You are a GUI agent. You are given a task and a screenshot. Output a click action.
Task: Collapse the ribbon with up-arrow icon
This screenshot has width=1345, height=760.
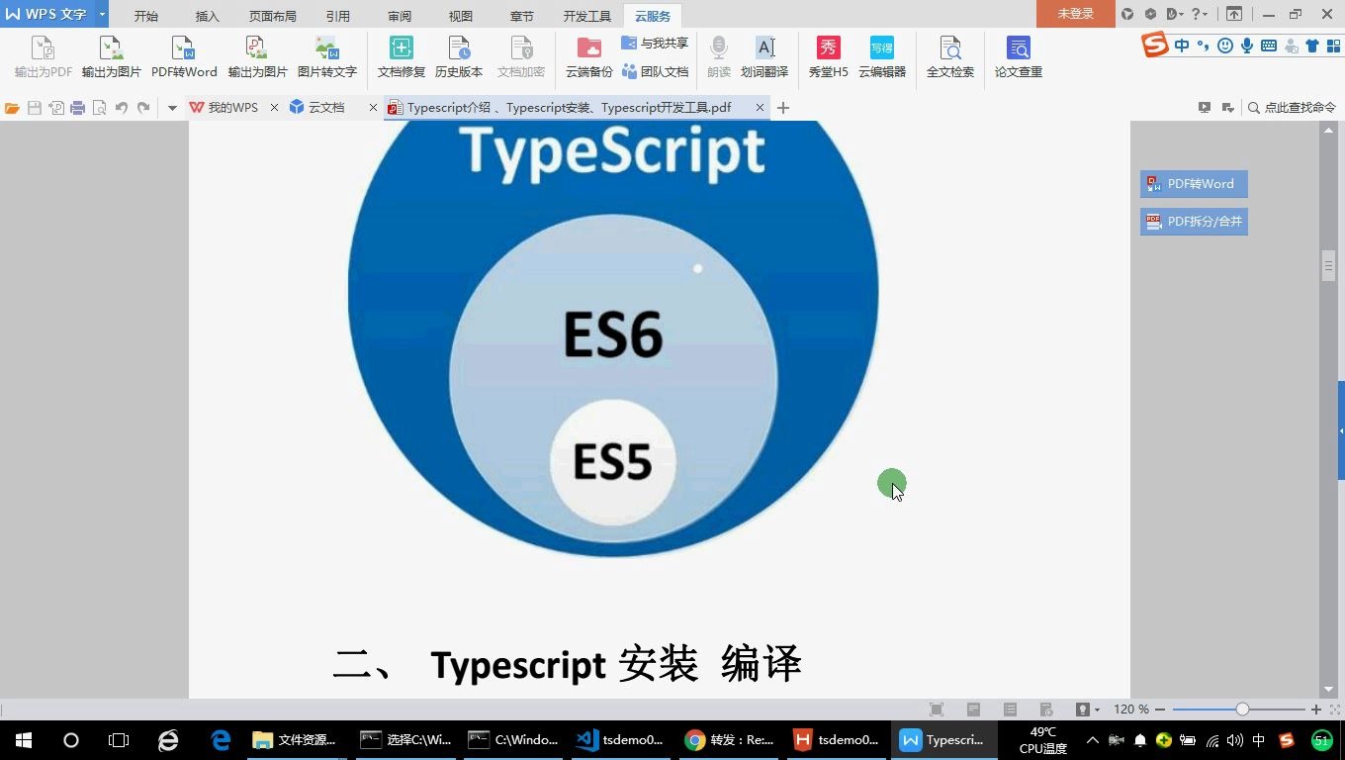coord(1234,14)
